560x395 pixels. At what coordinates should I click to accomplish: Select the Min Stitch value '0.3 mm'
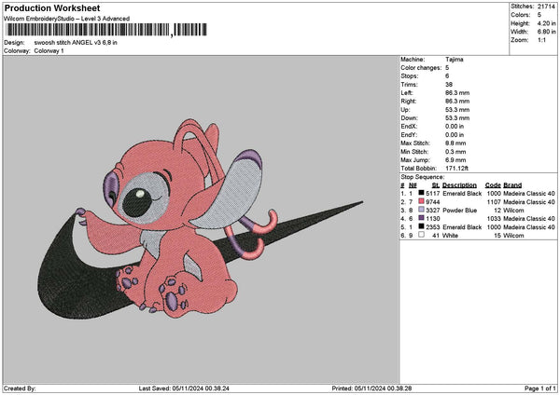pos(455,152)
